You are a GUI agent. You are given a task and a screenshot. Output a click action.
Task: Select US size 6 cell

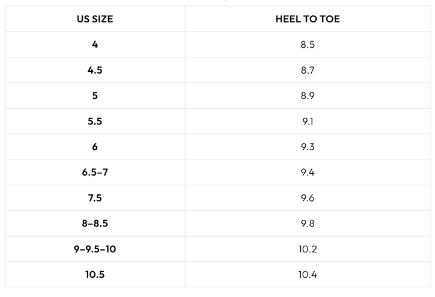(95, 147)
